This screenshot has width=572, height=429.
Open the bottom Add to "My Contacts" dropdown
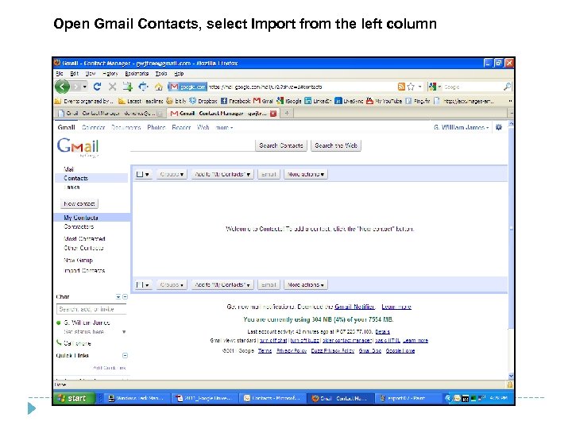point(222,284)
